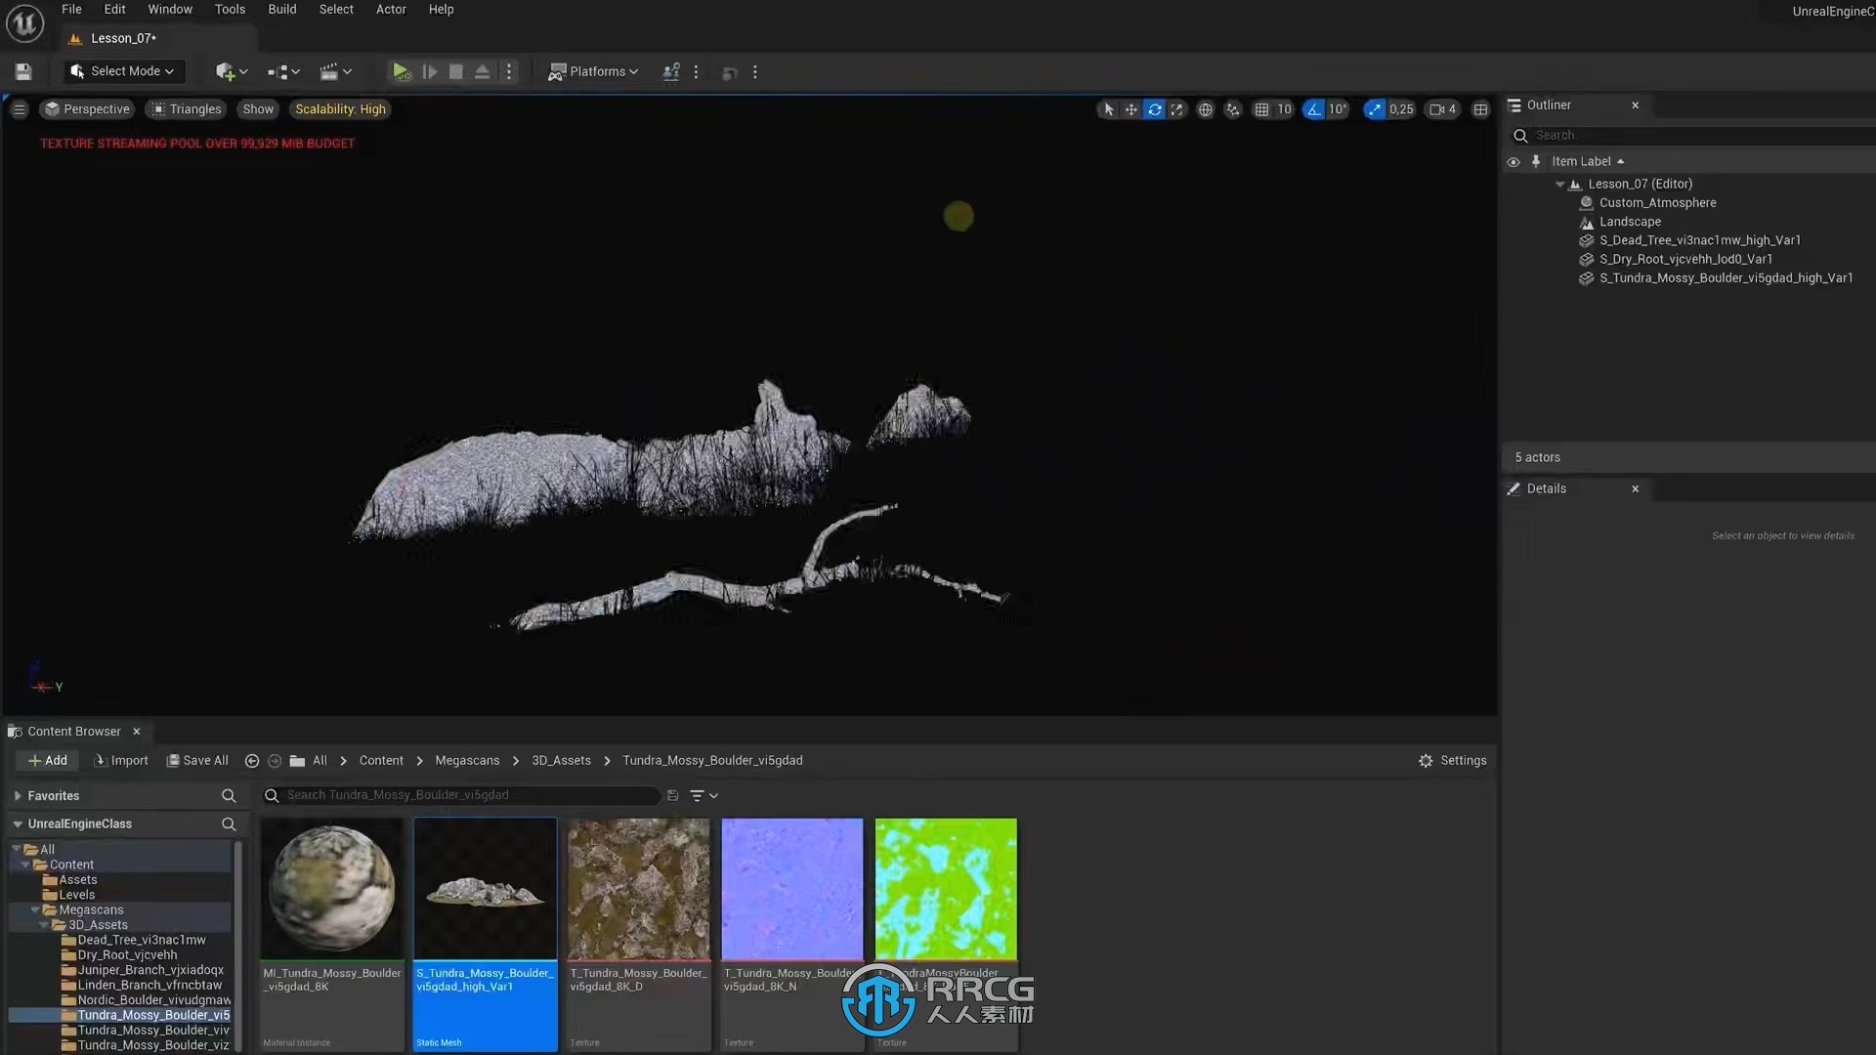Screen dimensions: 1876x1055
Task: Toggle the Outliner visibility eye column header
Action: coord(1514,162)
